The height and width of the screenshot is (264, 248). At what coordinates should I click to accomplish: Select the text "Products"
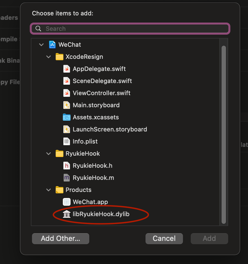[x=79, y=190]
